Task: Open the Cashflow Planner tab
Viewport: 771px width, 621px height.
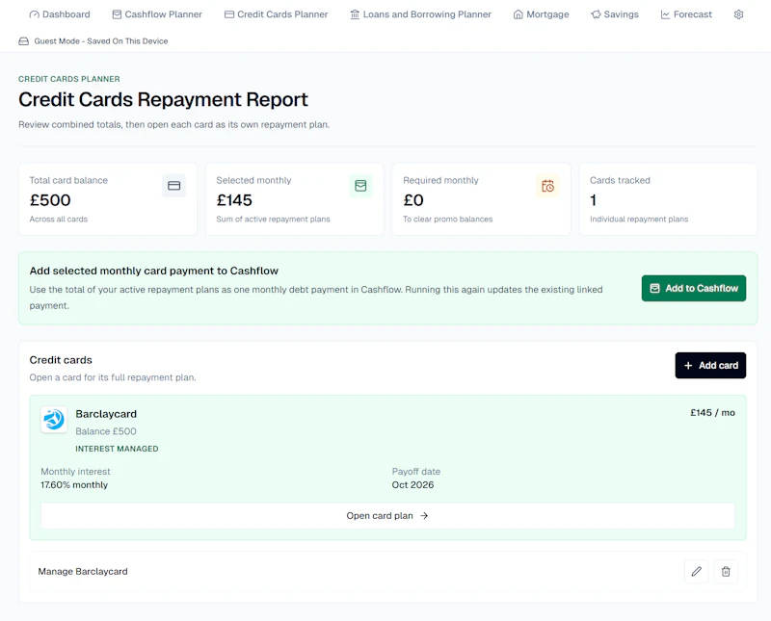Action: tap(157, 14)
